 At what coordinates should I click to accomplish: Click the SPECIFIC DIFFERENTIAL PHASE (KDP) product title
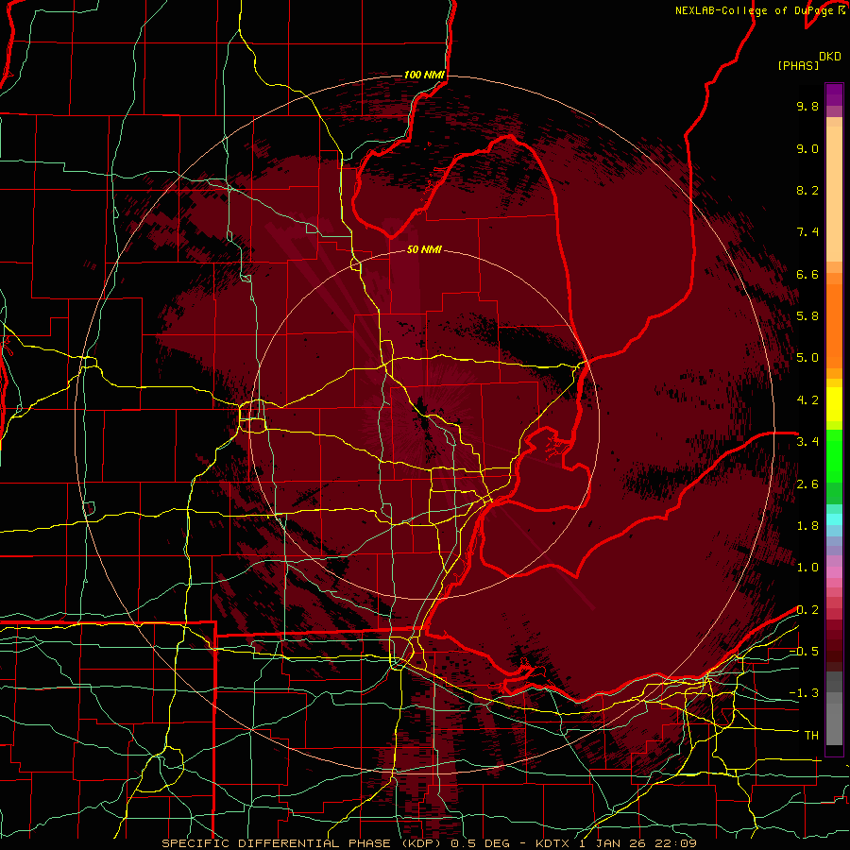299,843
